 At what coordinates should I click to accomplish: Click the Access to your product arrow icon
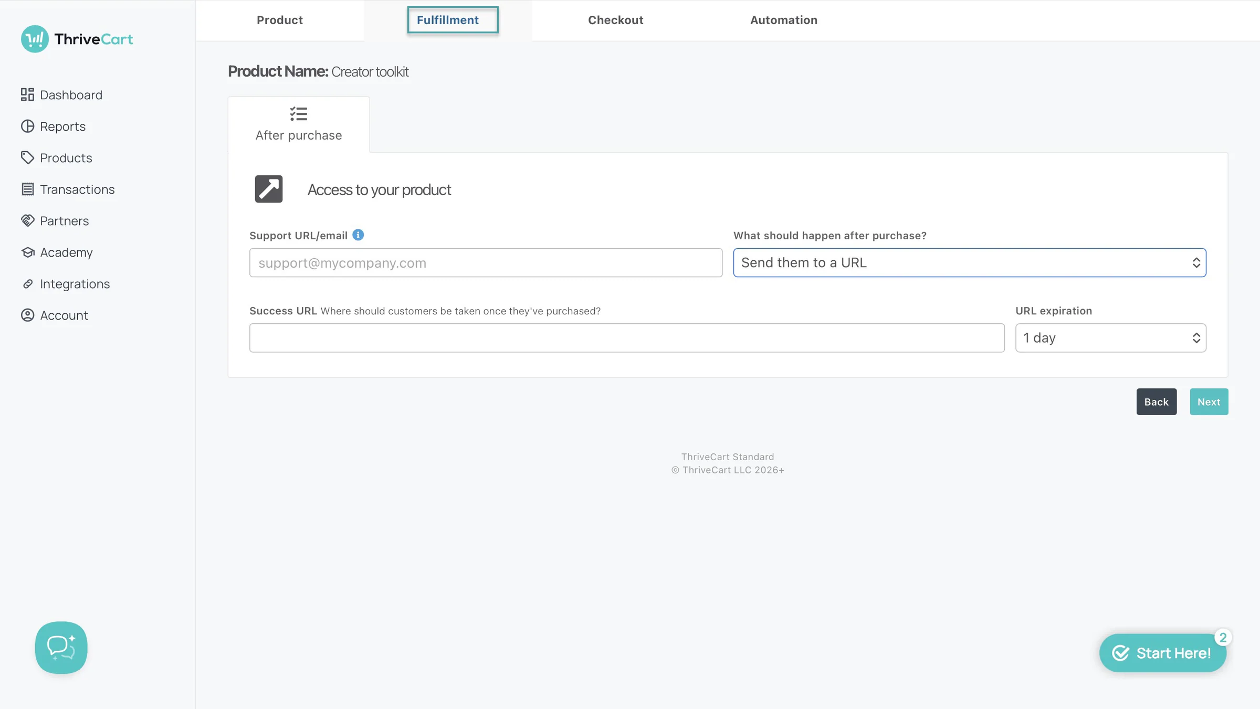tap(269, 189)
